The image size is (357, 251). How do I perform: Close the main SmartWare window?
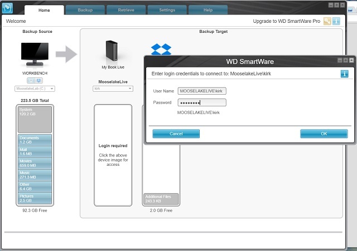(342, 5)
